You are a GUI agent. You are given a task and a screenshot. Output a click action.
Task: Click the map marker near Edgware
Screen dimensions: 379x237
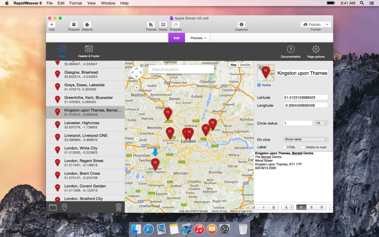[x=168, y=114]
